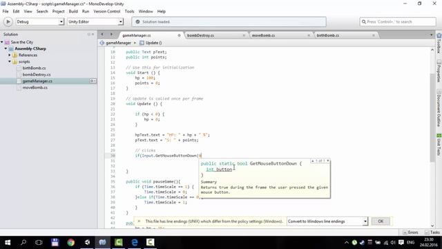The height and width of the screenshot is (249, 442).
Task: Click the editor vertical scrollbar
Action: (432, 118)
